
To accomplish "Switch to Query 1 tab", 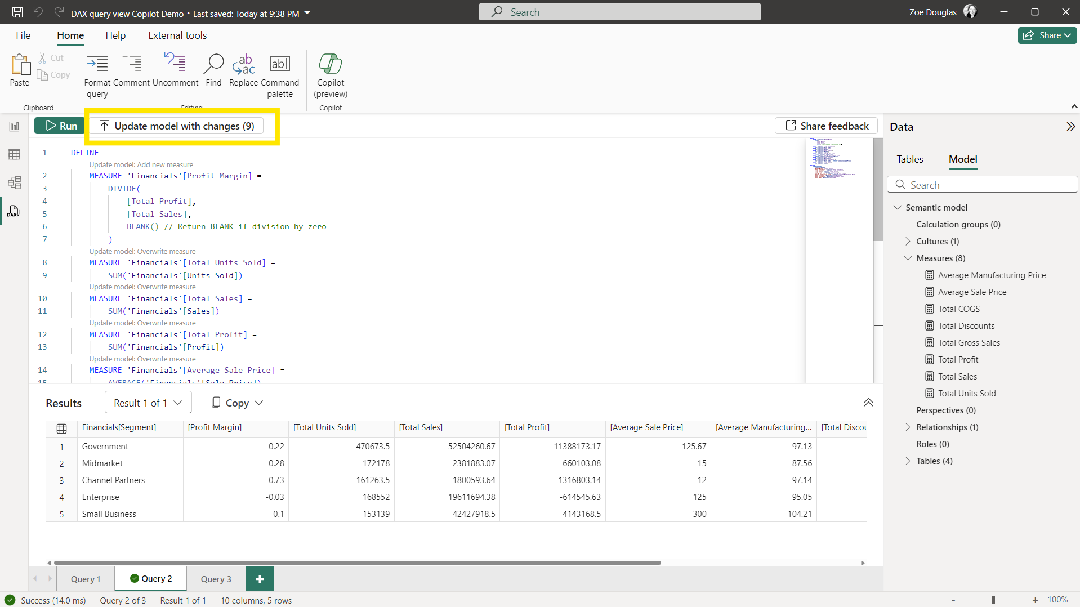I will click(86, 579).
